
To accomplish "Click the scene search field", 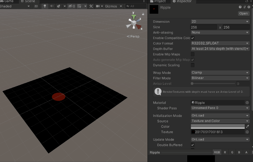I will [136, 6].
